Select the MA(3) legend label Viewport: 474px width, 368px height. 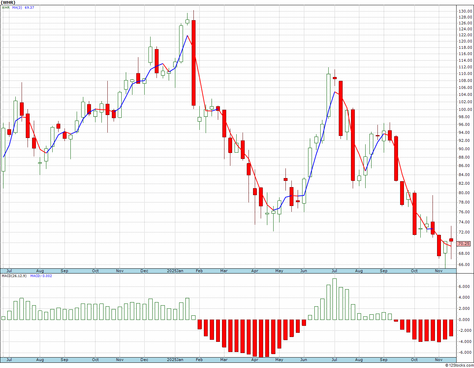click(x=17, y=7)
